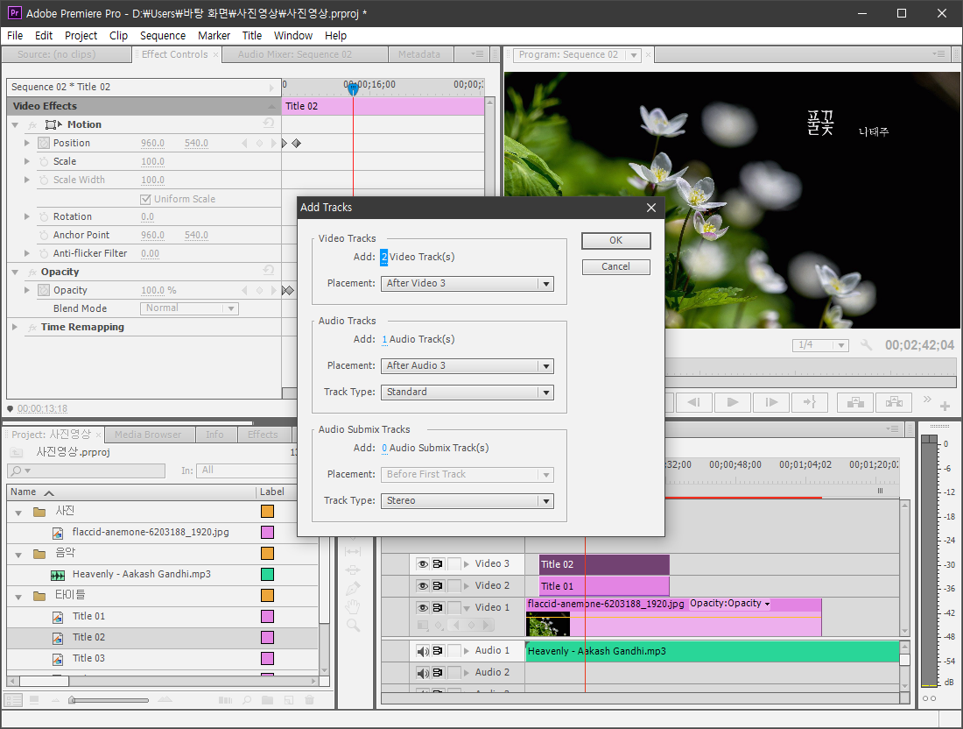
Task: Step back one frame in Program monitor
Action: pos(694,402)
